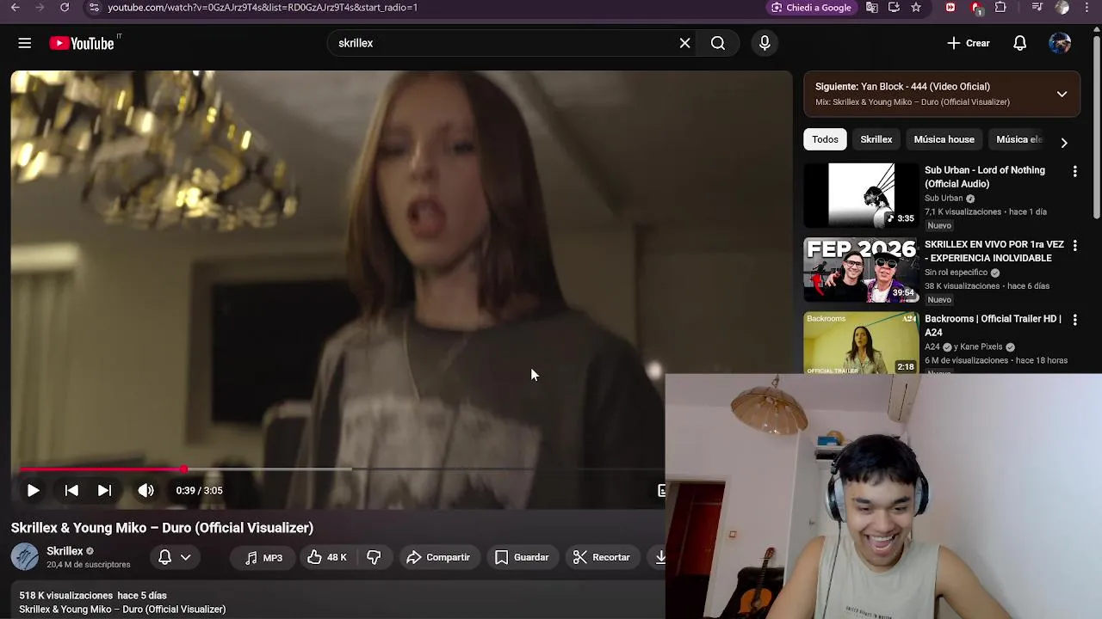Go back in the browser
This screenshot has height=619, width=1102.
click(x=15, y=7)
